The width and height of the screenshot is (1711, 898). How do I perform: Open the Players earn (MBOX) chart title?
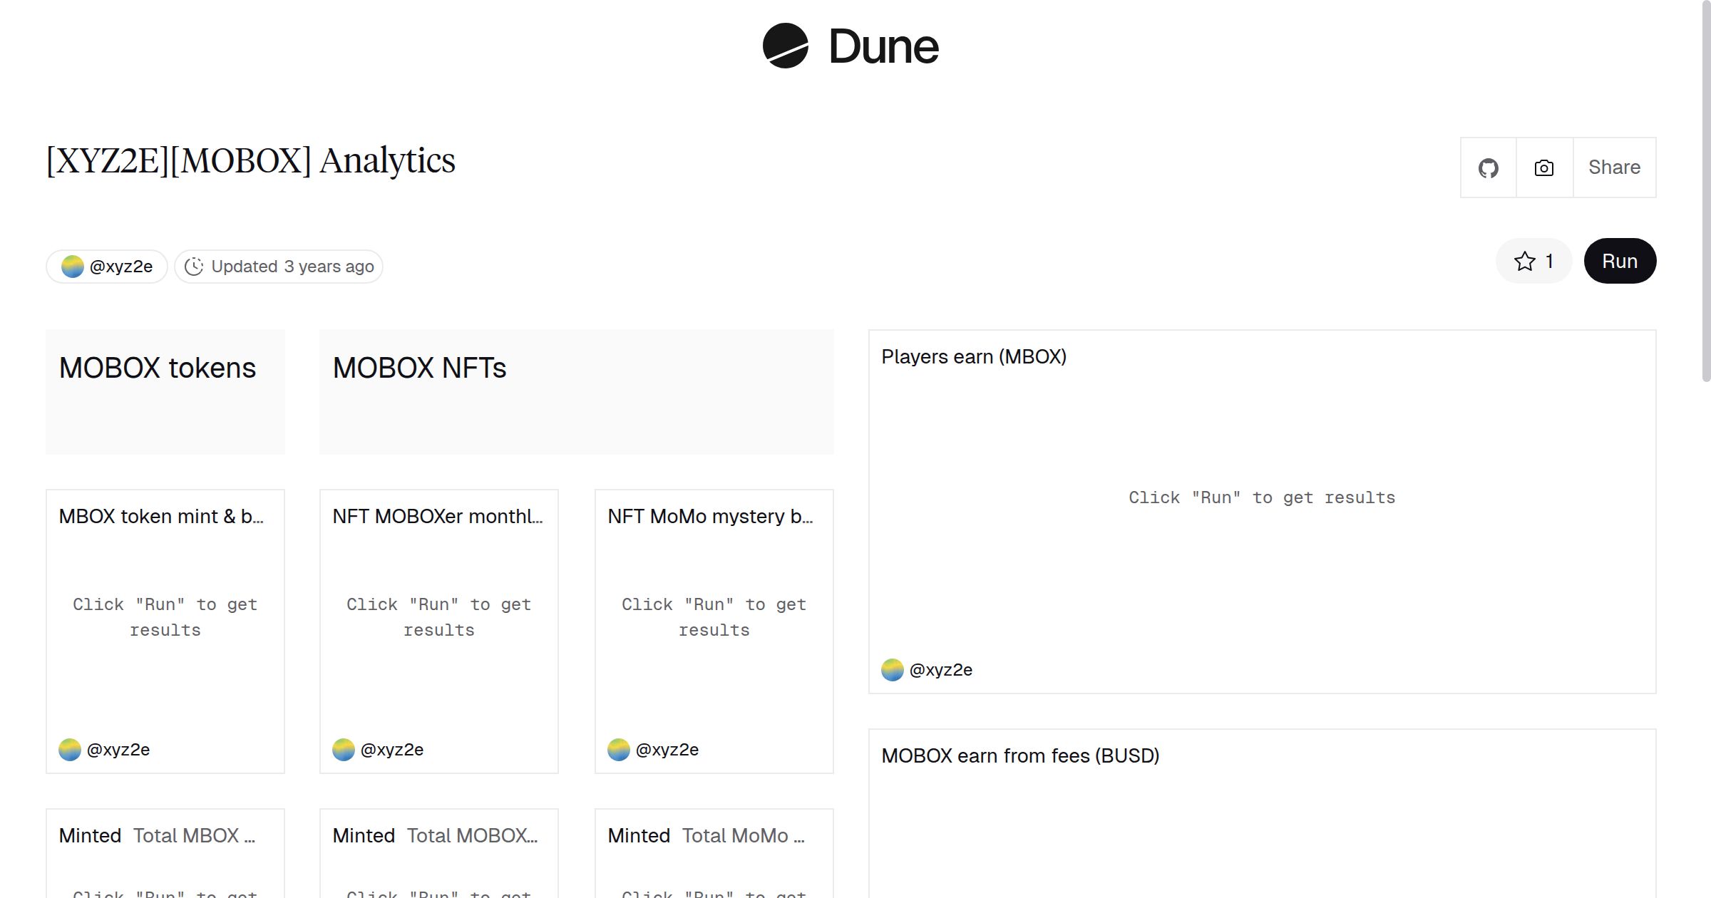[x=975, y=356]
